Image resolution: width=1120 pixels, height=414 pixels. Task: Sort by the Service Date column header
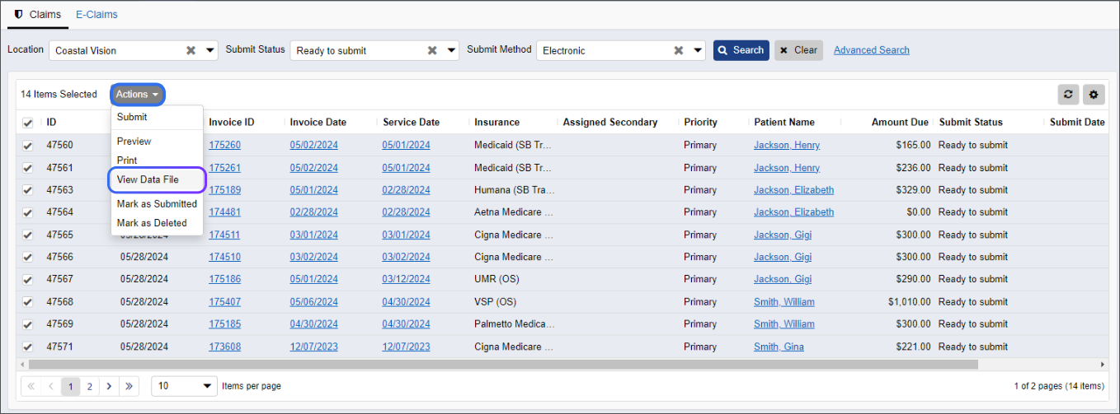click(x=411, y=123)
